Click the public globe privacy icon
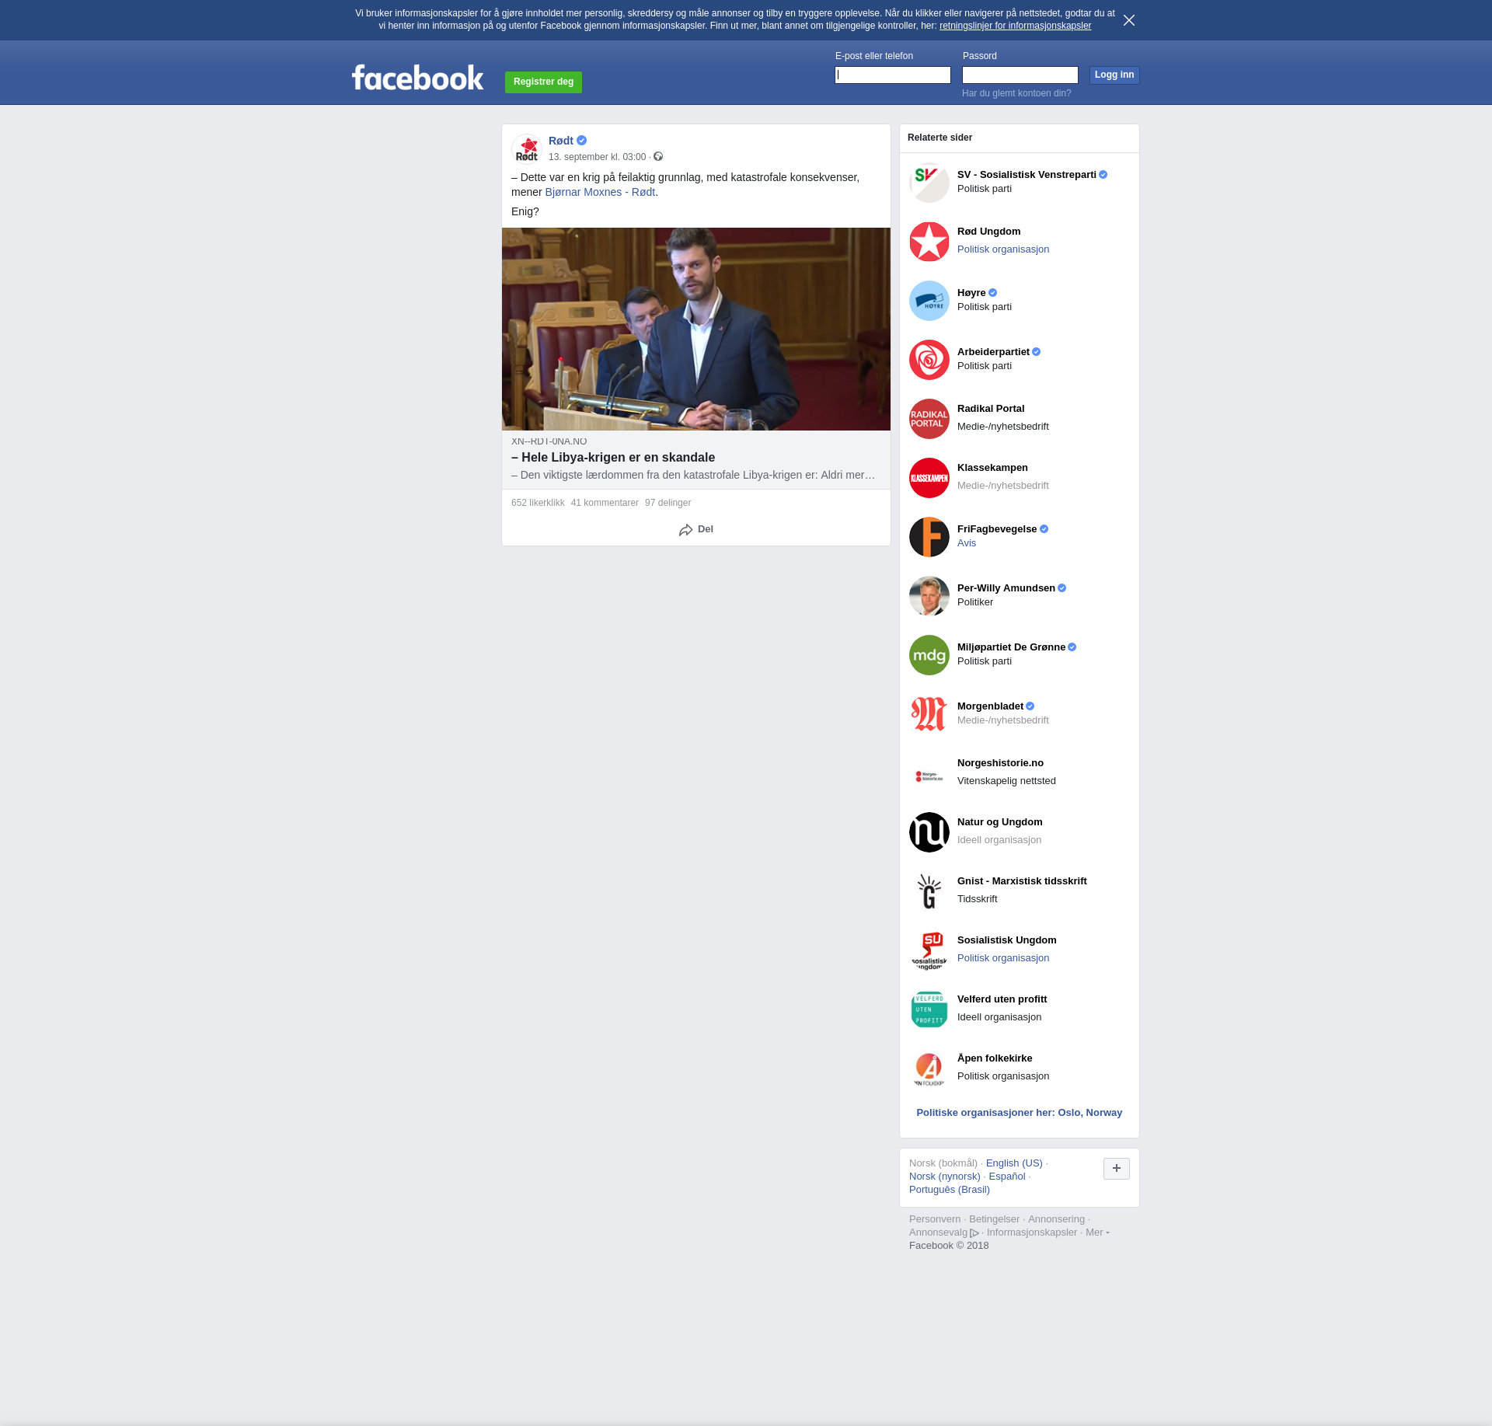Screen dimensions: 1492x1426 coord(658,157)
